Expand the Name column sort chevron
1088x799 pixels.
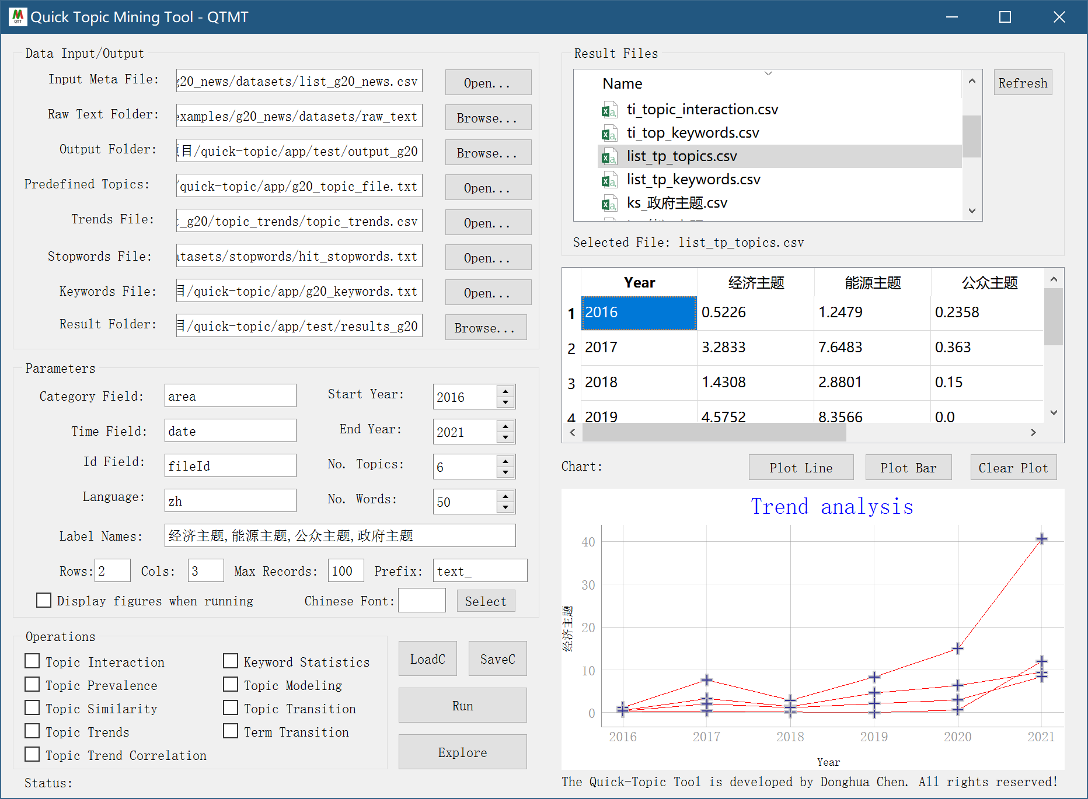tap(768, 73)
